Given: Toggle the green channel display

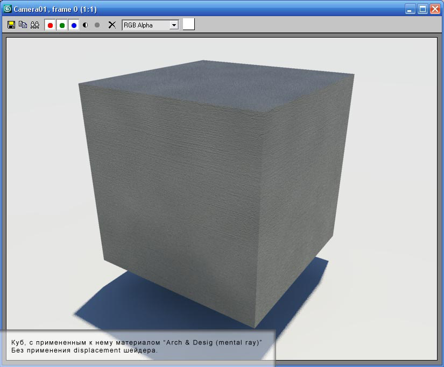Looking at the screenshot, I should (x=62, y=25).
